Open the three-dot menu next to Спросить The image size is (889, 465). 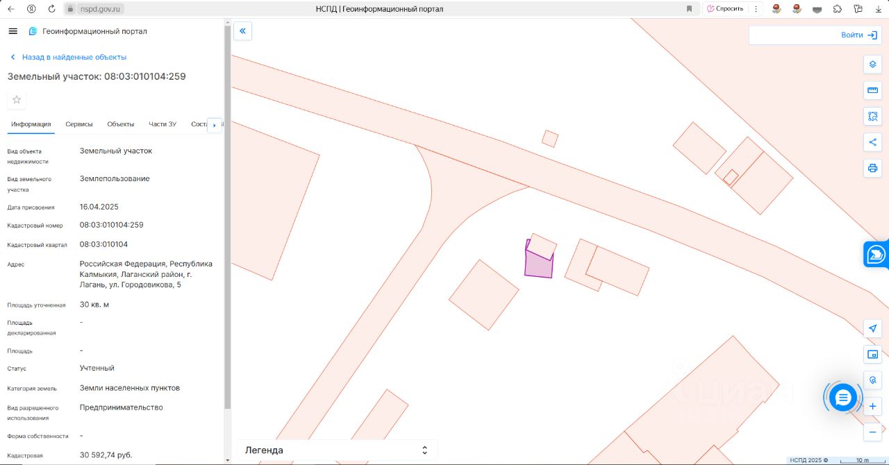pos(756,9)
